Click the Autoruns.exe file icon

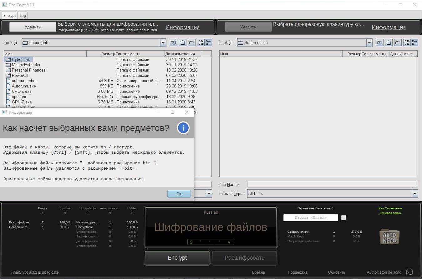click(x=8, y=86)
